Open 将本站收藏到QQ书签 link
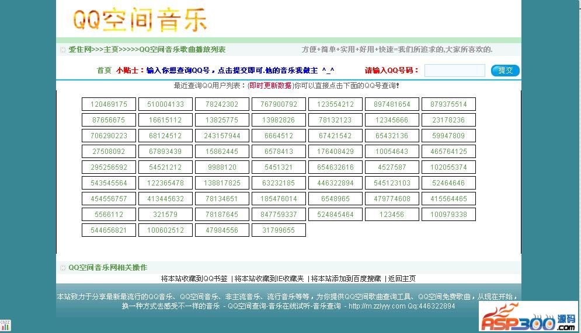 (x=194, y=279)
